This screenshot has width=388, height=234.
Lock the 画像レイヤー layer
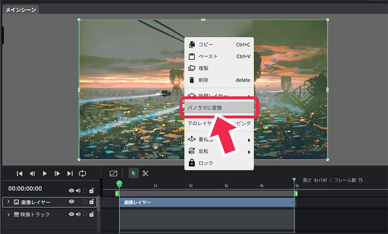[x=92, y=201]
